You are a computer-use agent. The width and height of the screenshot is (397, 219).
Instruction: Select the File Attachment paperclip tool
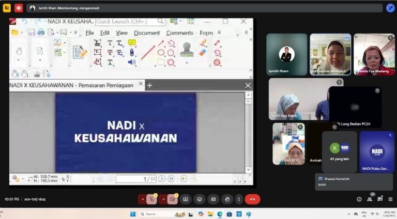pyautogui.click(x=132, y=52)
